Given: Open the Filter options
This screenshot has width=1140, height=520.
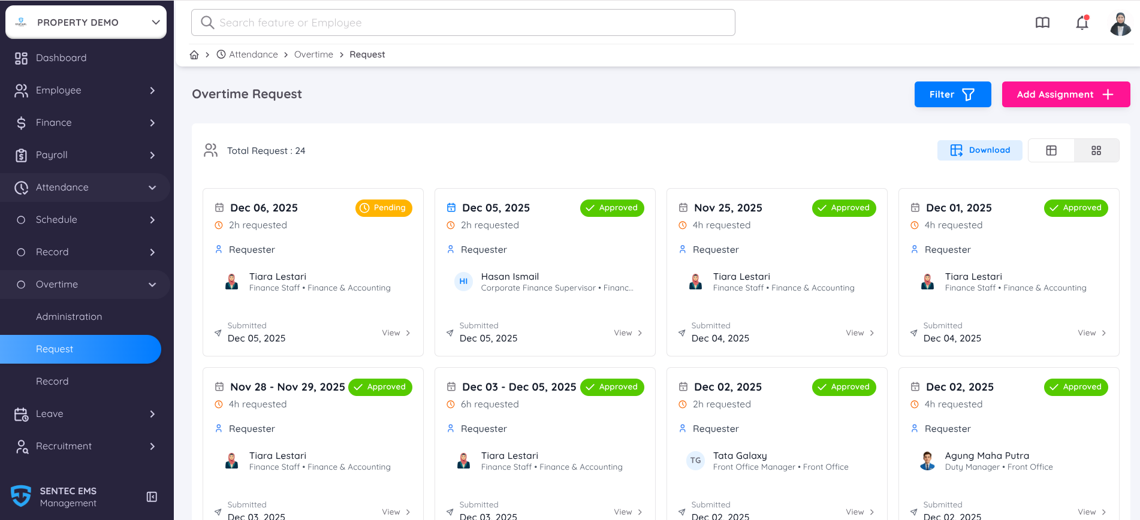Looking at the screenshot, I should point(952,95).
